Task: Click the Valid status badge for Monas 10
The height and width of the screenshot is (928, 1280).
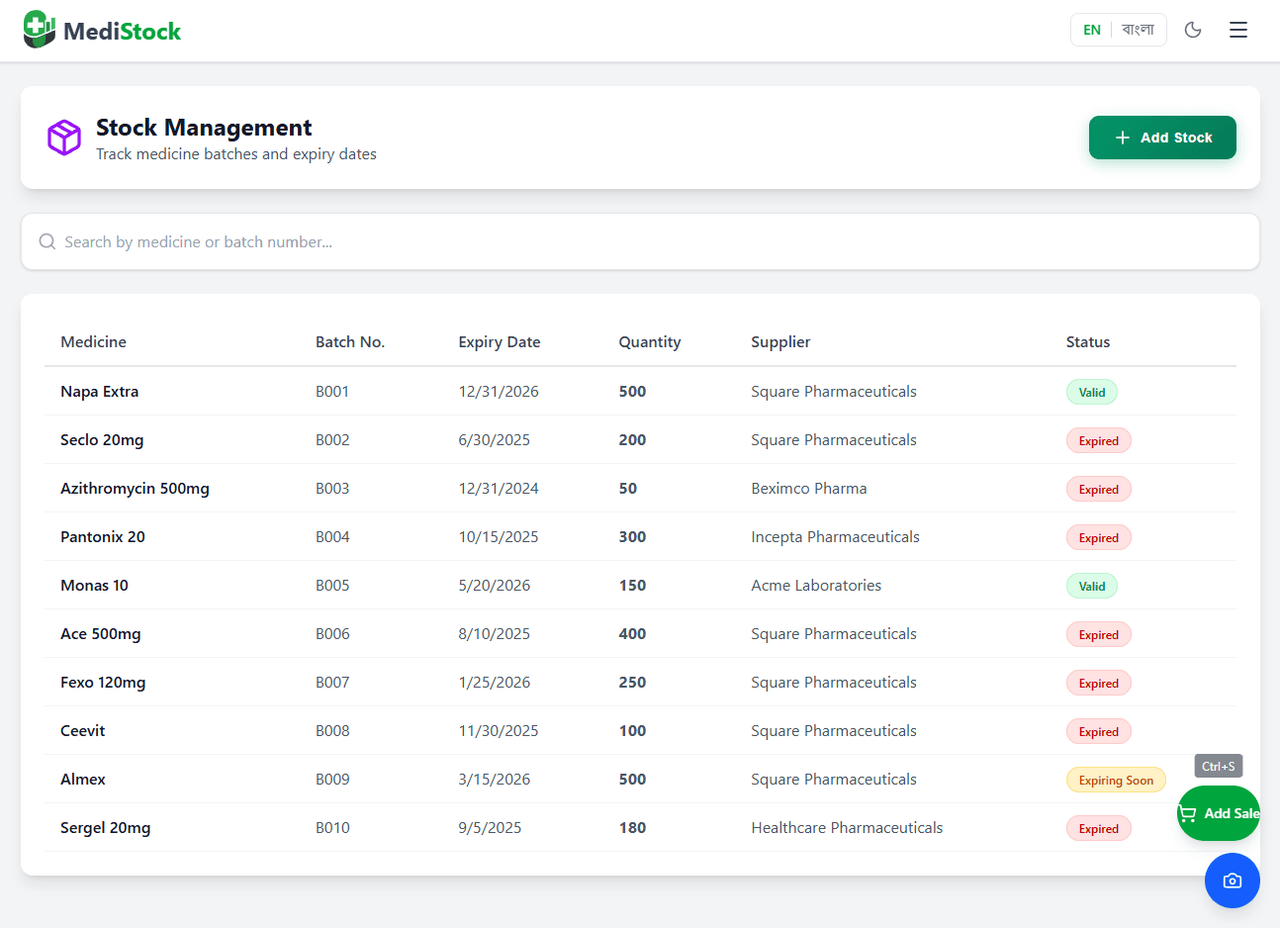Action: pyautogui.click(x=1091, y=586)
